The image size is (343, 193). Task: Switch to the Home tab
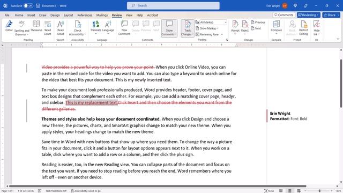click(19, 15)
